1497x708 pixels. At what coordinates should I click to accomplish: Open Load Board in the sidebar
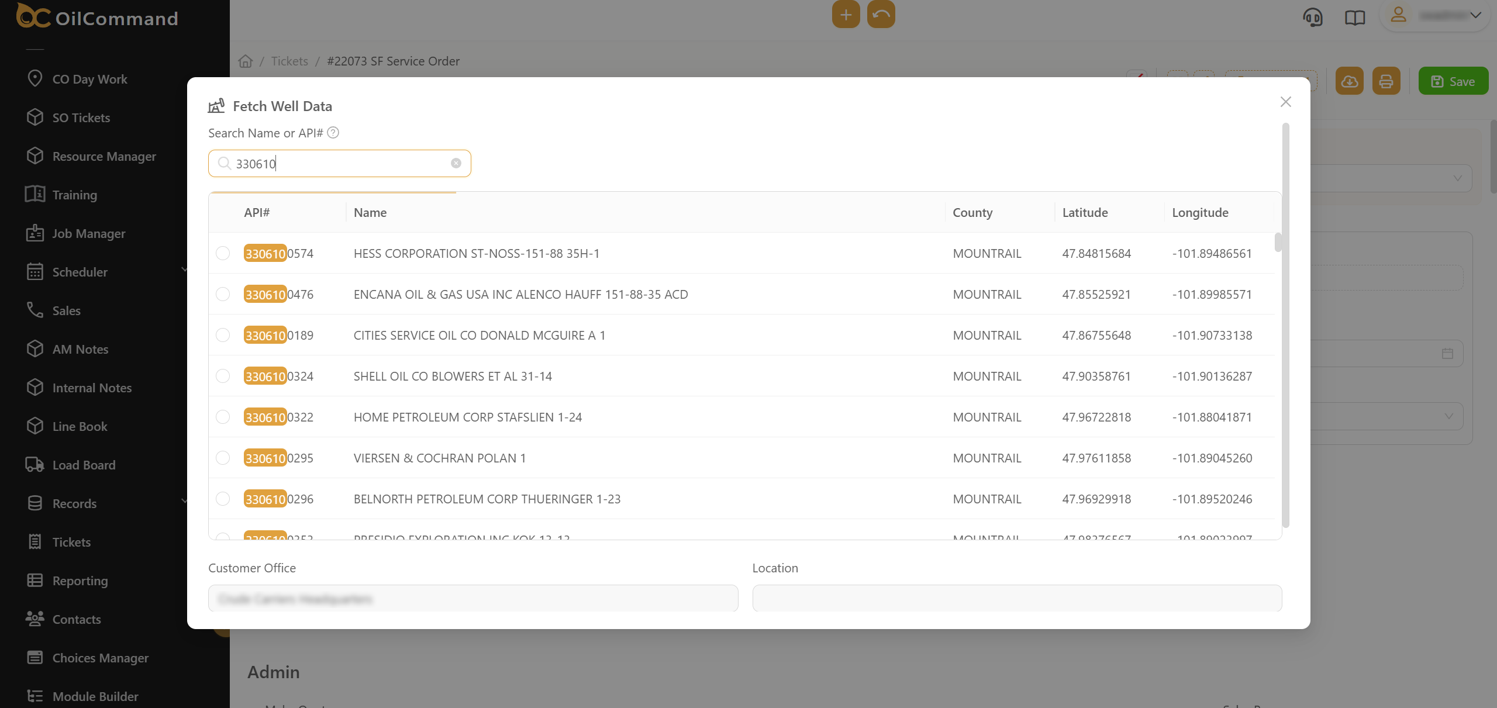tap(84, 465)
